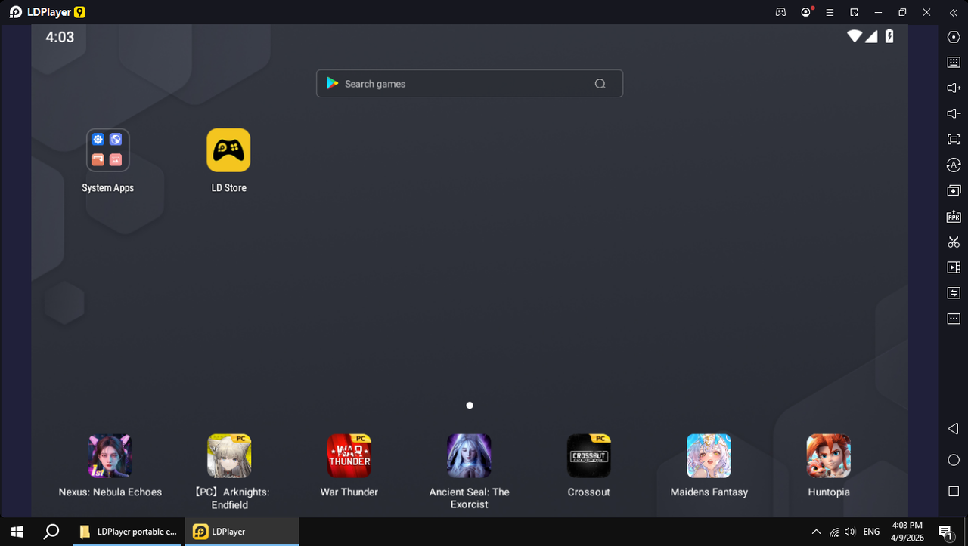Click the Search games field
Viewport: 968px width, 546px height.
click(x=470, y=84)
